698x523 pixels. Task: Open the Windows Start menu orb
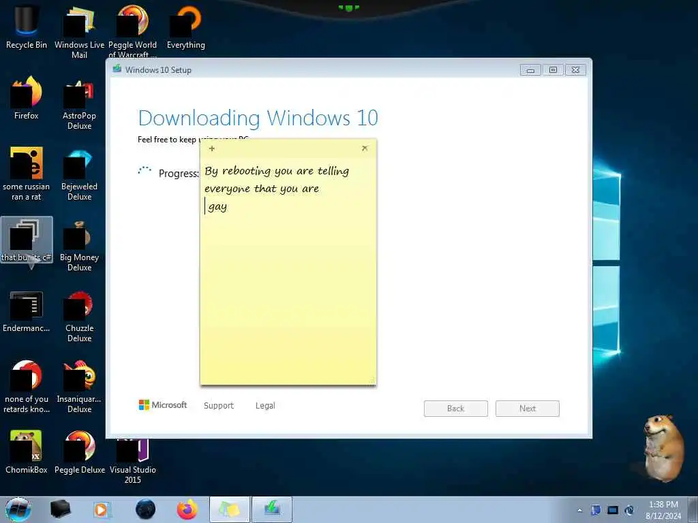18,509
